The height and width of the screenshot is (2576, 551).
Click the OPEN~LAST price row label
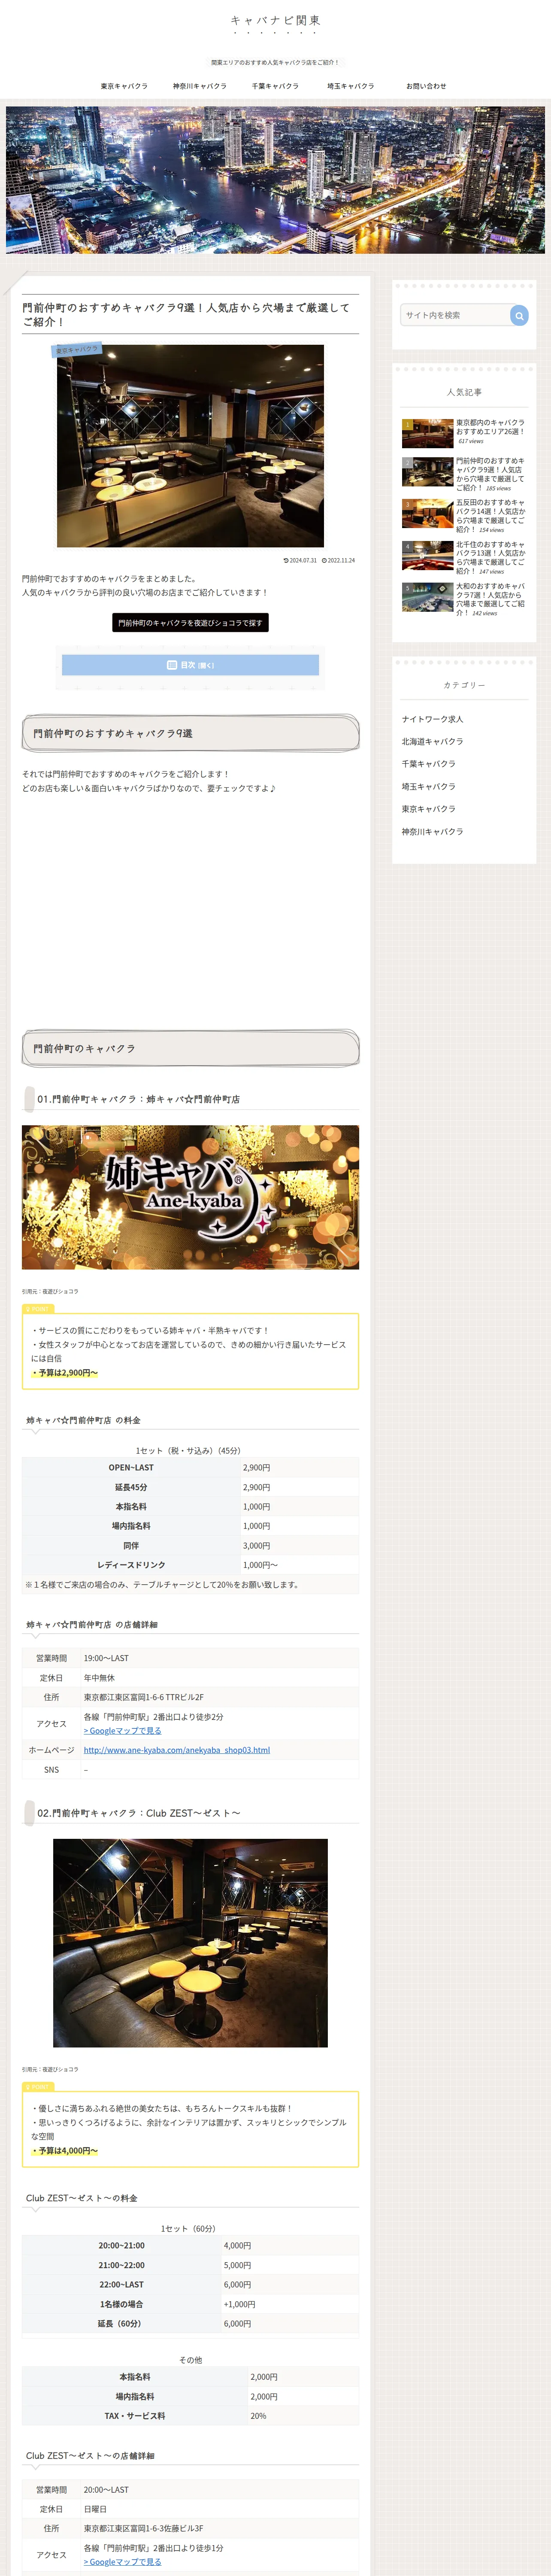tap(131, 1468)
